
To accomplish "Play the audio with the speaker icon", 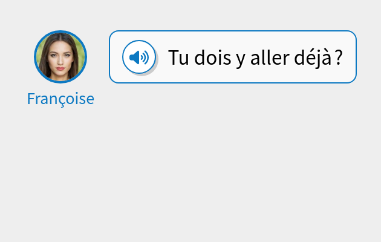I will (x=139, y=57).
